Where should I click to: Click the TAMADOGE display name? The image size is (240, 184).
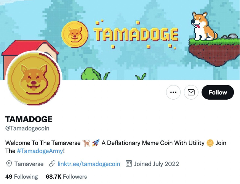(x=29, y=119)
